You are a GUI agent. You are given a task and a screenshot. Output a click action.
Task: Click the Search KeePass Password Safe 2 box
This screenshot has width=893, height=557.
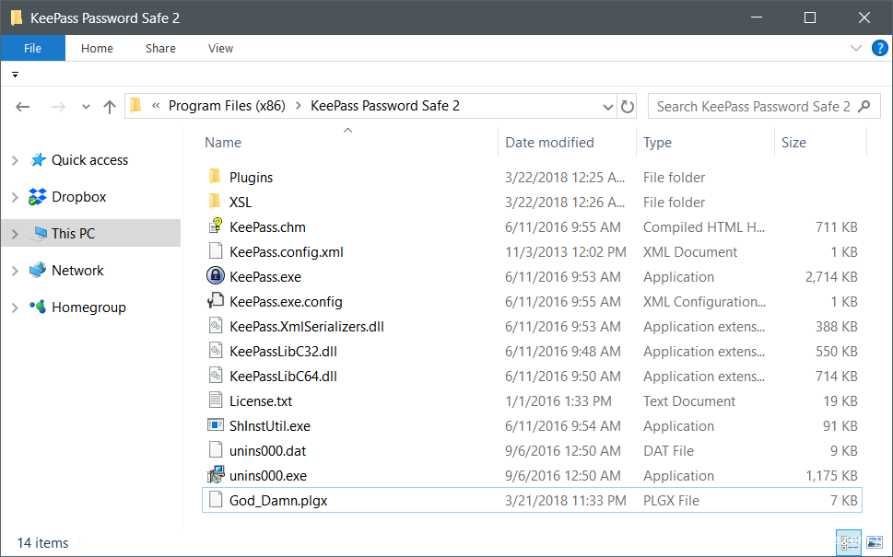(x=753, y=106)
